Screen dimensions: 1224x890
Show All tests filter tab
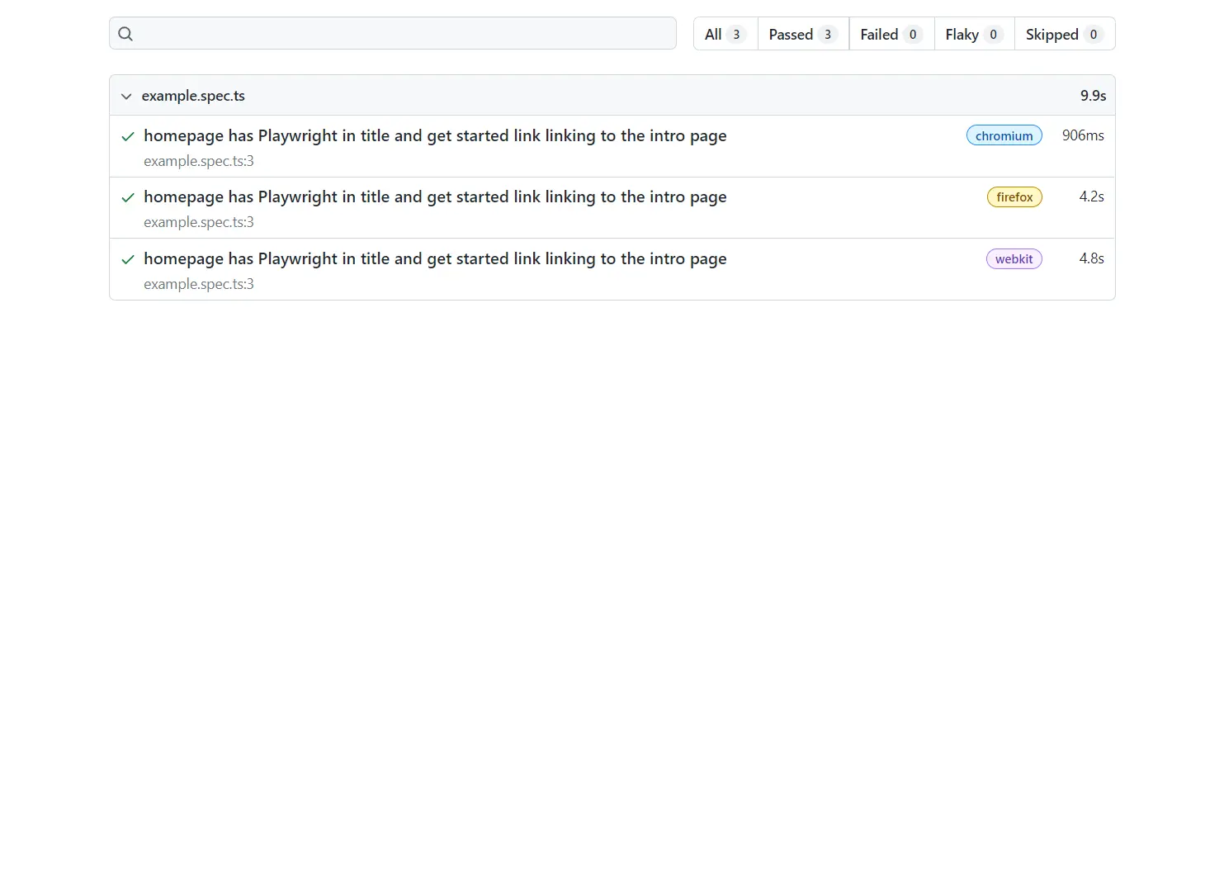coord(725,34)
